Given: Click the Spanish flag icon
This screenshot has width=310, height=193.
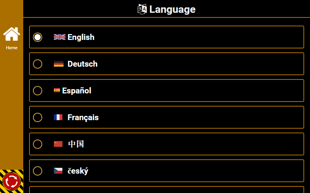Looking at the screenshot, I should pos(57,91).
